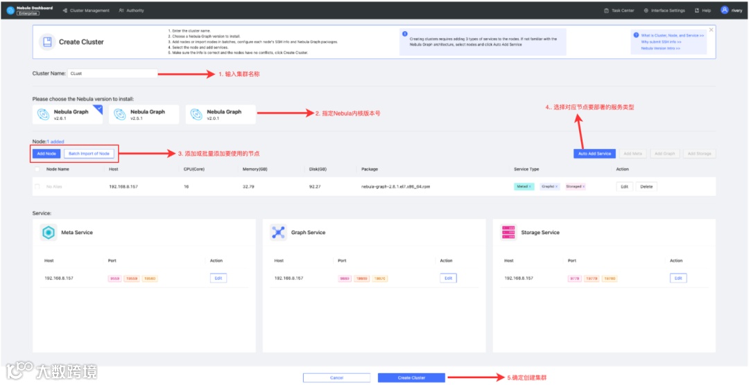Click the Add Node button
Screen dimensions: 749x385
[x=47, y=154]
